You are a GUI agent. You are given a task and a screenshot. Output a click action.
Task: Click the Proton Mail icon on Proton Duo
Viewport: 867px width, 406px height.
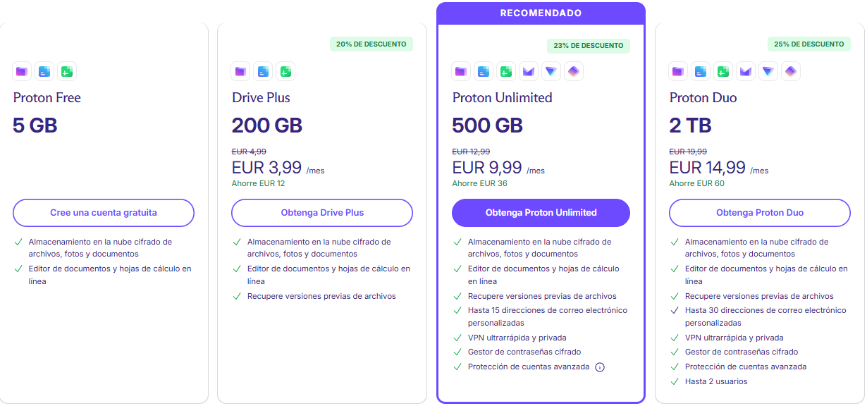pyautogui.click(x=745, y=71)
